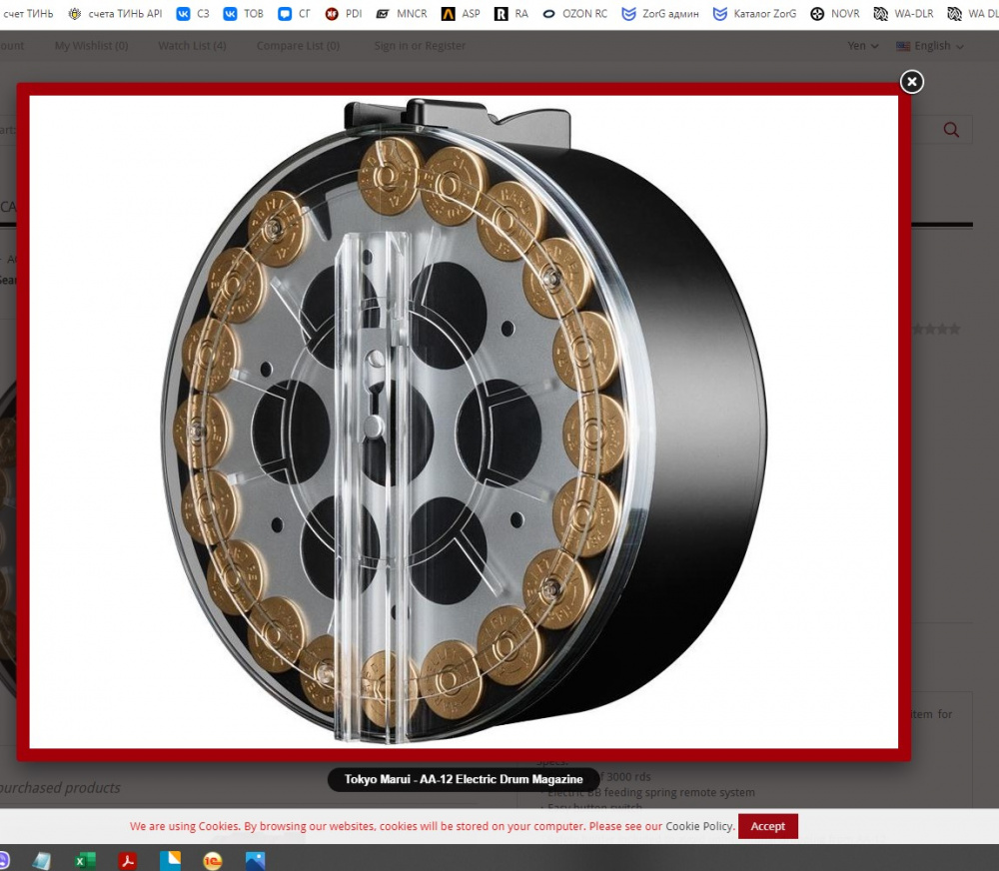Open the ASP bookmark
The image size is (999, 871).
461,14
